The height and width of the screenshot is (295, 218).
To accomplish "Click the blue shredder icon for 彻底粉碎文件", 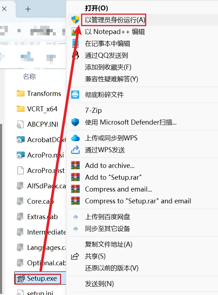I will pyautogui.click(x=75, y=95).
